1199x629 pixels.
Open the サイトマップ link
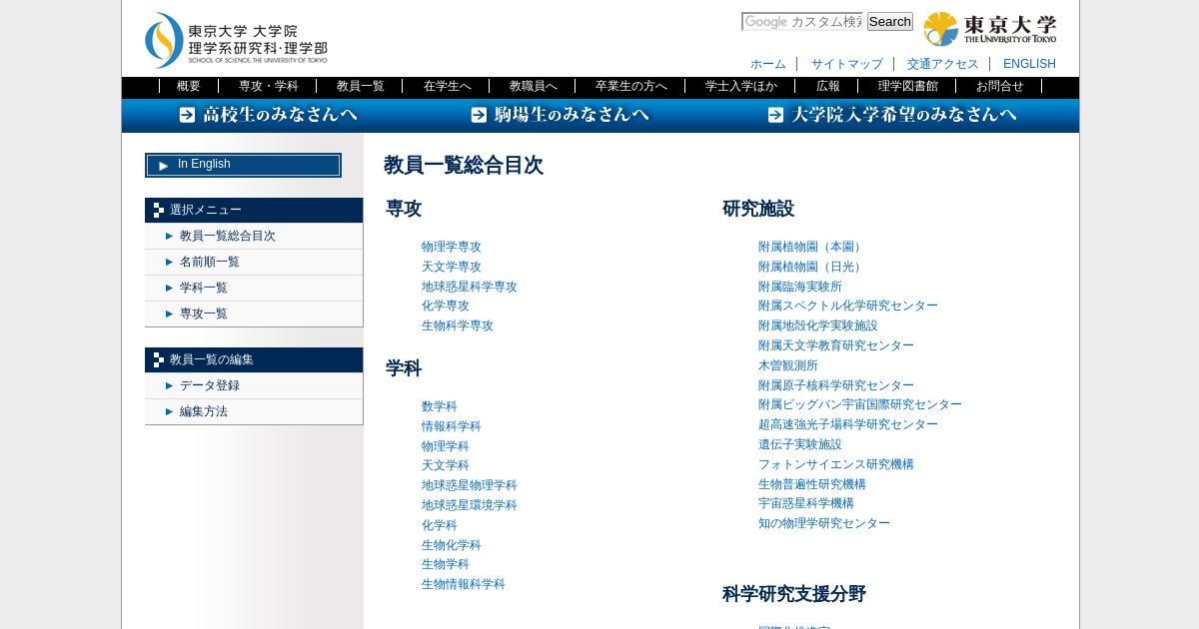[847, 64]
